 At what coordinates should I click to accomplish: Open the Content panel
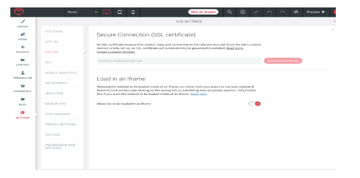click(x=22, y=62)
